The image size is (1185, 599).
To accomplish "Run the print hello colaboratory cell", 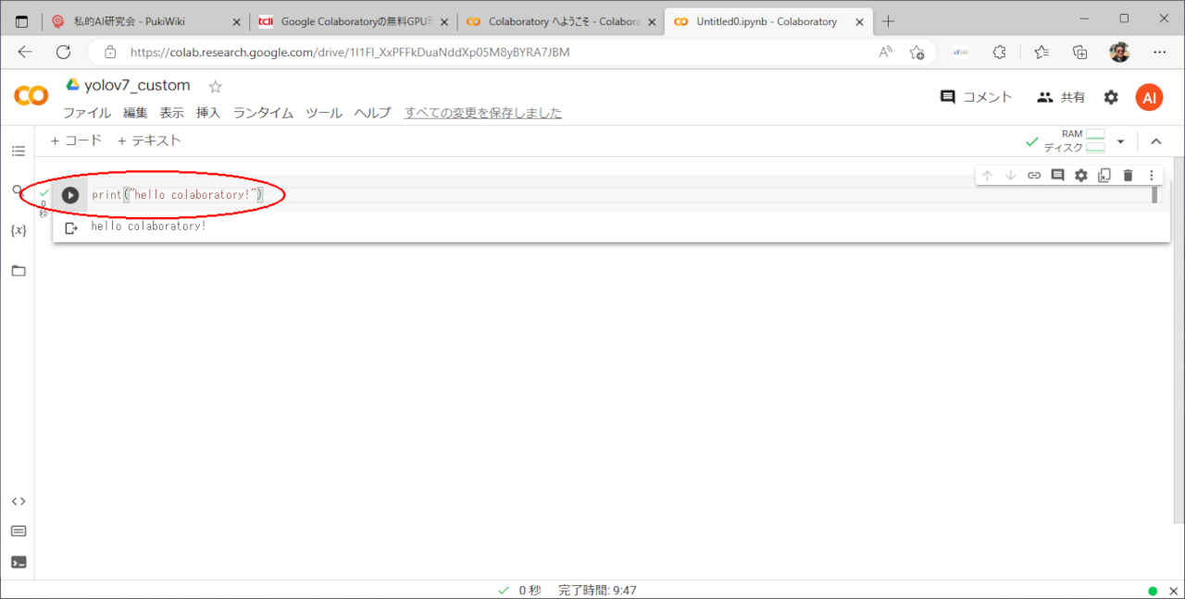I will point(70,195).
